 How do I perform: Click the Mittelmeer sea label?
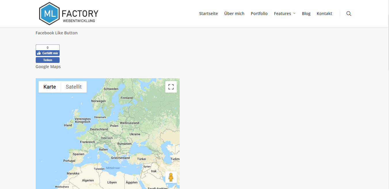(x=113, y=168)
